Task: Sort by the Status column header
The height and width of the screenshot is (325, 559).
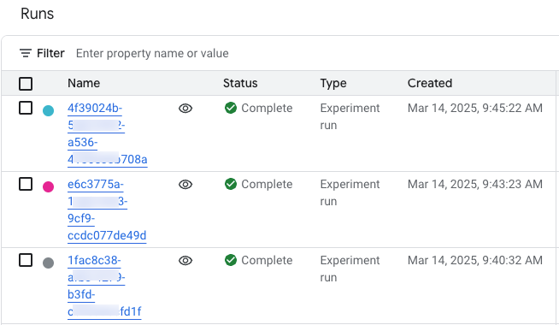Action: point(240,83)
